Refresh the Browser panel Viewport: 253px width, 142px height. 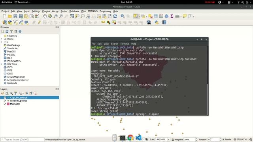point(7,32)
